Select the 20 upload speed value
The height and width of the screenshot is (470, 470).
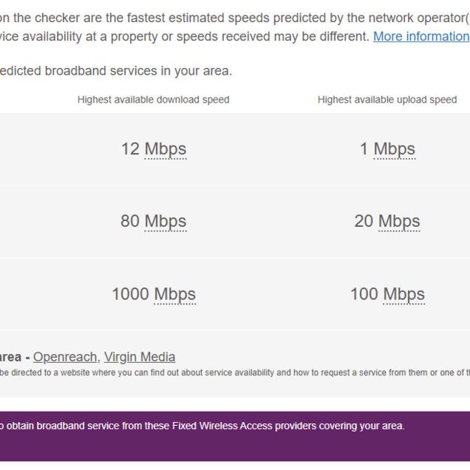tap(364, 221)
